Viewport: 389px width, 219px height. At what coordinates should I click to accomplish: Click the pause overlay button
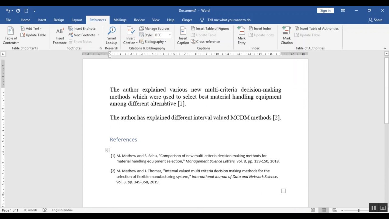374,208
